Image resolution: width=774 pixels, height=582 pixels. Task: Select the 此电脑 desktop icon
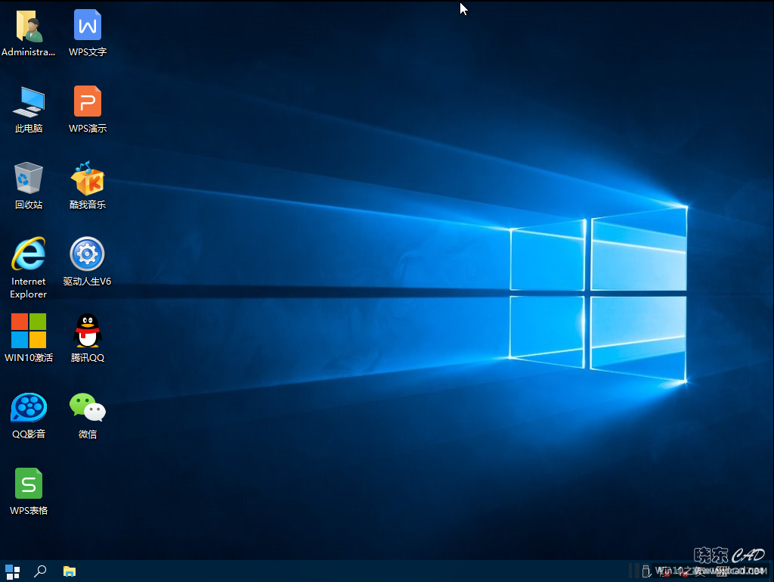tap(29, 101)
